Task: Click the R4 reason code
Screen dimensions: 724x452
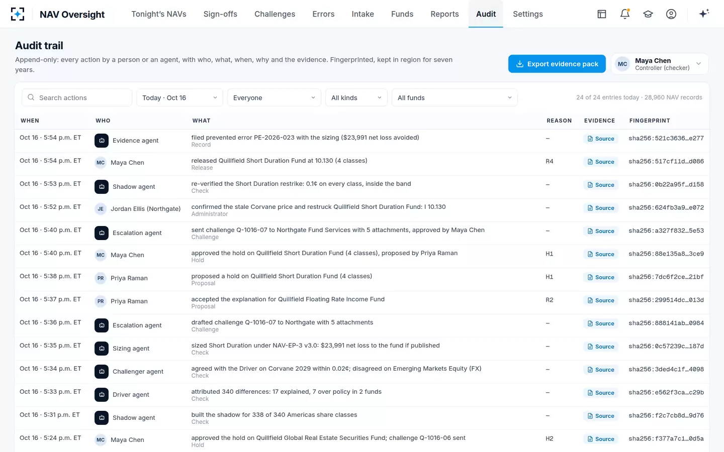Action: [x=550, y=161]
